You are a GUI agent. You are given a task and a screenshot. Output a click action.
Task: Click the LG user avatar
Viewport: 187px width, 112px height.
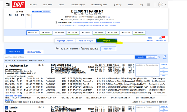[x=161, y=5]
